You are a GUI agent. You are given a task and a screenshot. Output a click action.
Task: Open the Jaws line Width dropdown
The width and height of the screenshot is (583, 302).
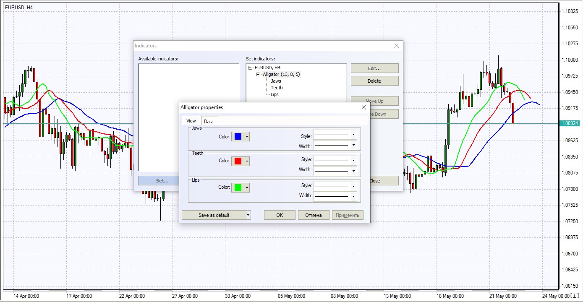pos(335,146)
